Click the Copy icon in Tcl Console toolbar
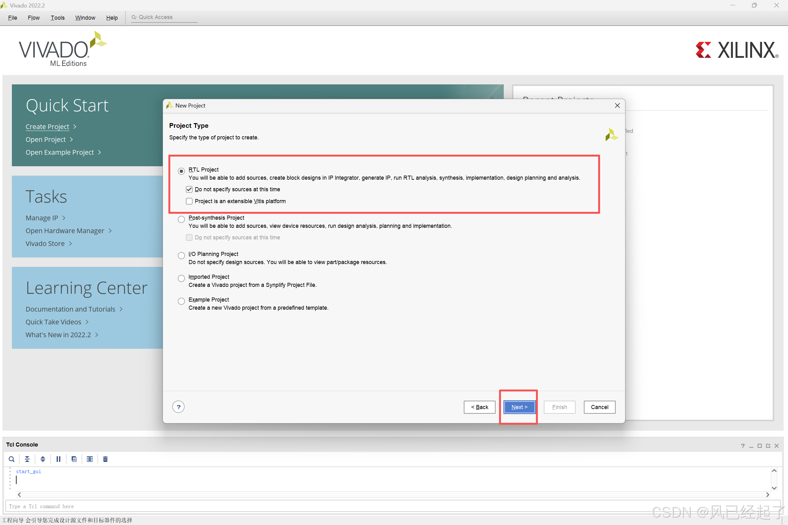This screenshot has width=788, height=525. (x=74, y=459)
